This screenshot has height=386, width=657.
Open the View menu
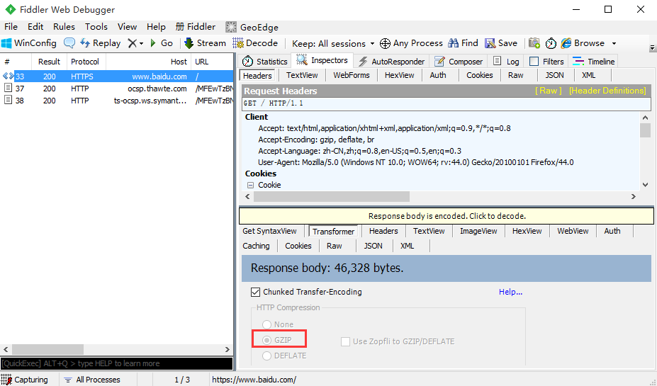point(128,27)
